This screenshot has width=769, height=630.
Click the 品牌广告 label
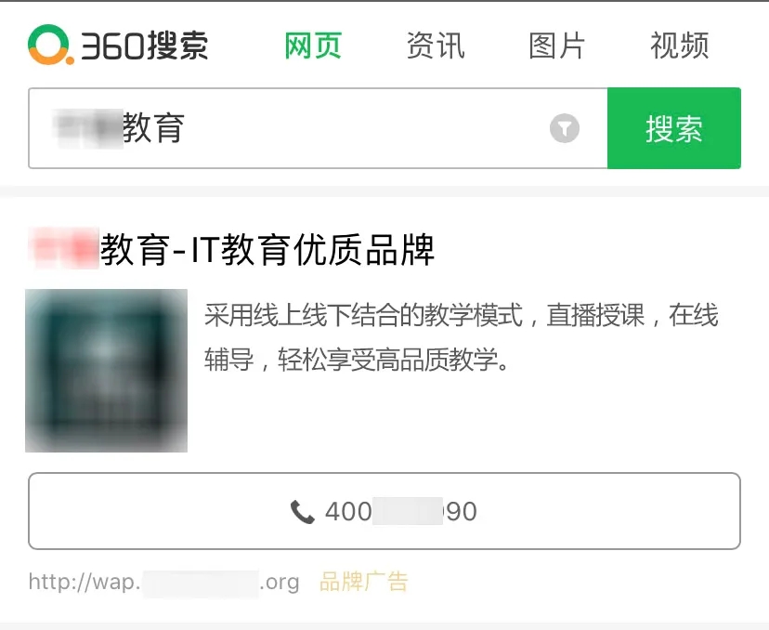coord(363,582)
